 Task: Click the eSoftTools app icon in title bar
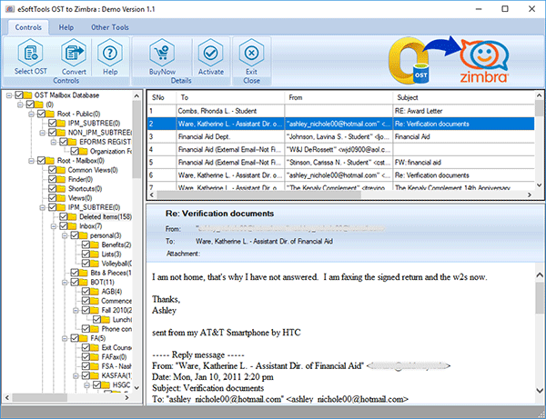(x=10, y=9)
